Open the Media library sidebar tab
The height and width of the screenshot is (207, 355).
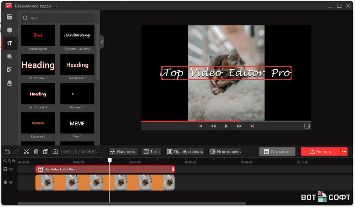click(x=10, y=17)
